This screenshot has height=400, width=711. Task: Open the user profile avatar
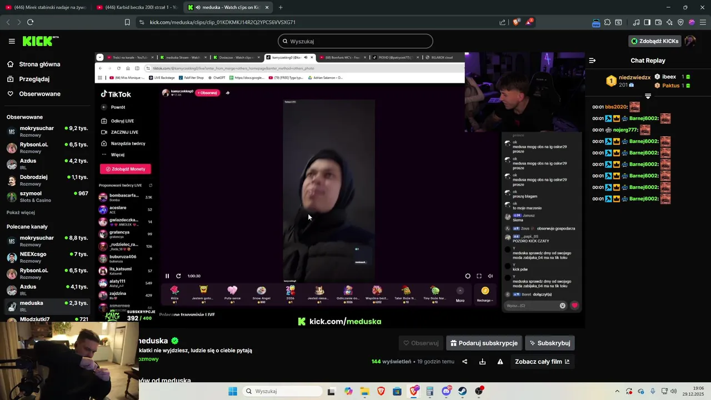(x=690, y=41)
